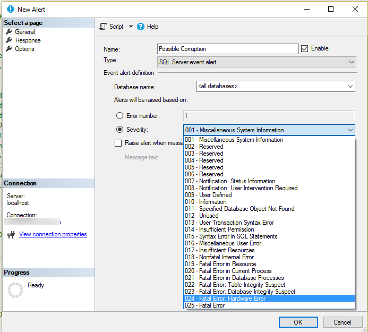Select severity 004 - Reserved

(269, 160)
